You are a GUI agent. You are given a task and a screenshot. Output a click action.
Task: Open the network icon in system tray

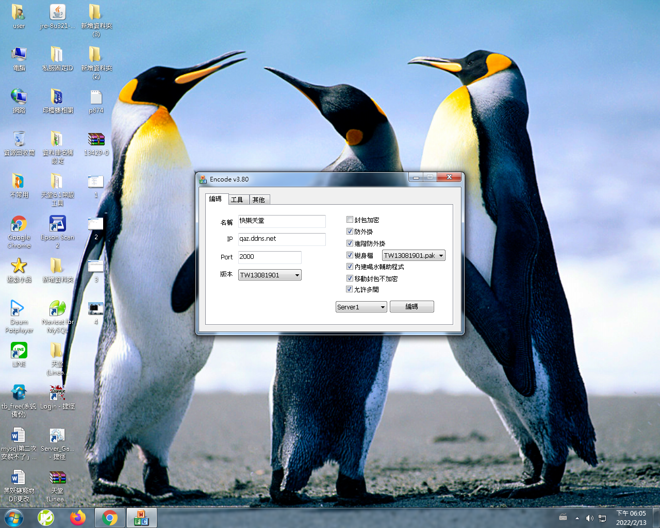602,518
